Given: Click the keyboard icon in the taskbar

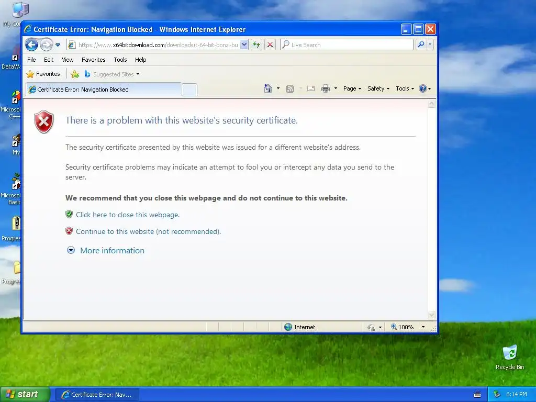Looking at the screenshot, I should click(477, 395).
